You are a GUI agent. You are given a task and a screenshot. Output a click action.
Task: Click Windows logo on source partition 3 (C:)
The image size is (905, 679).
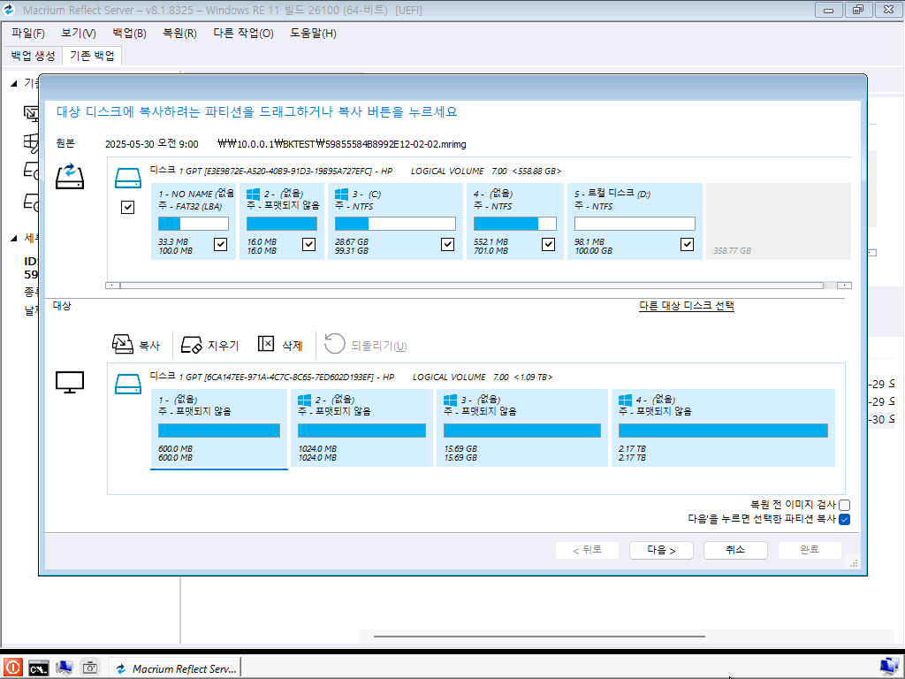(341, 194)
